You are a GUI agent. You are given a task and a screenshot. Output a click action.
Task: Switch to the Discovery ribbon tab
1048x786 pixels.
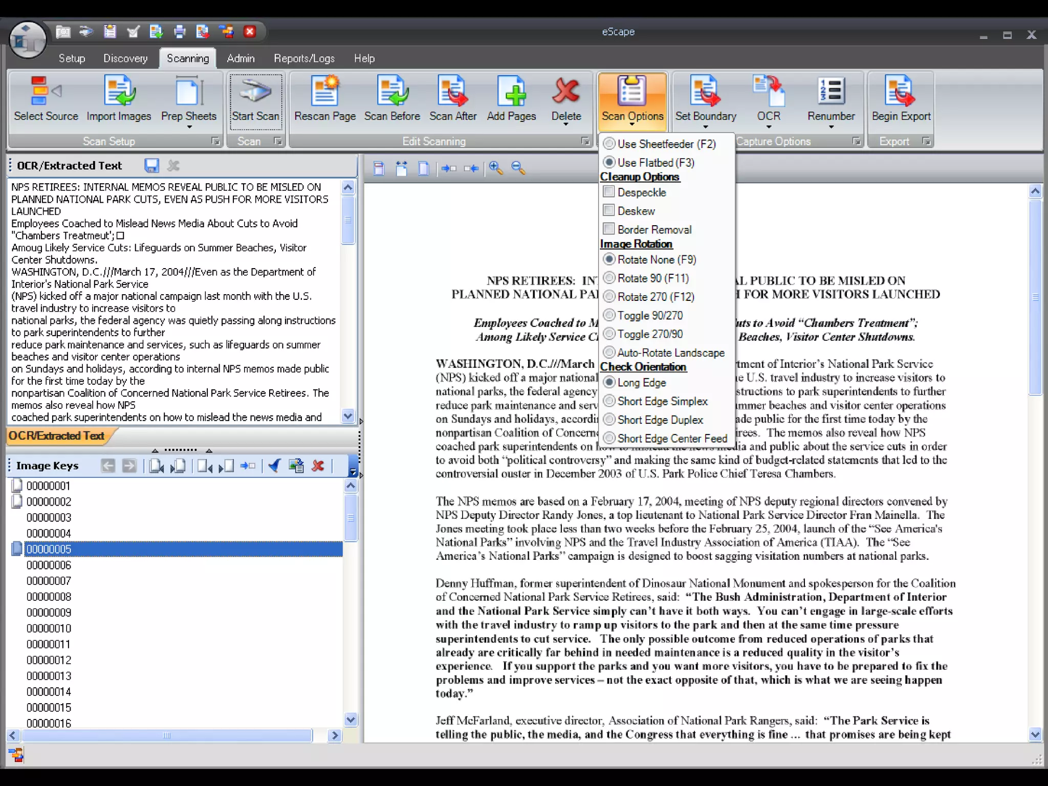pyautogui.click(x=125, y=58)
